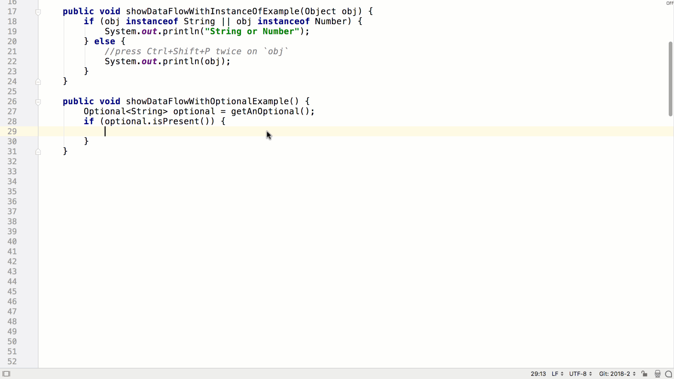
Task: Click the method marker icon beside line 26
Action: [x=38, y=102]
